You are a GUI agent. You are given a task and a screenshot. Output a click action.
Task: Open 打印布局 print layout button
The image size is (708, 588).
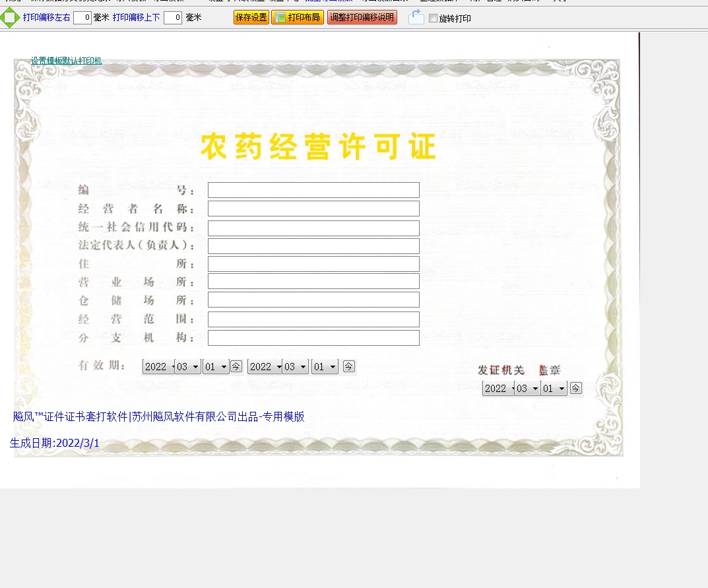[298, 18]
